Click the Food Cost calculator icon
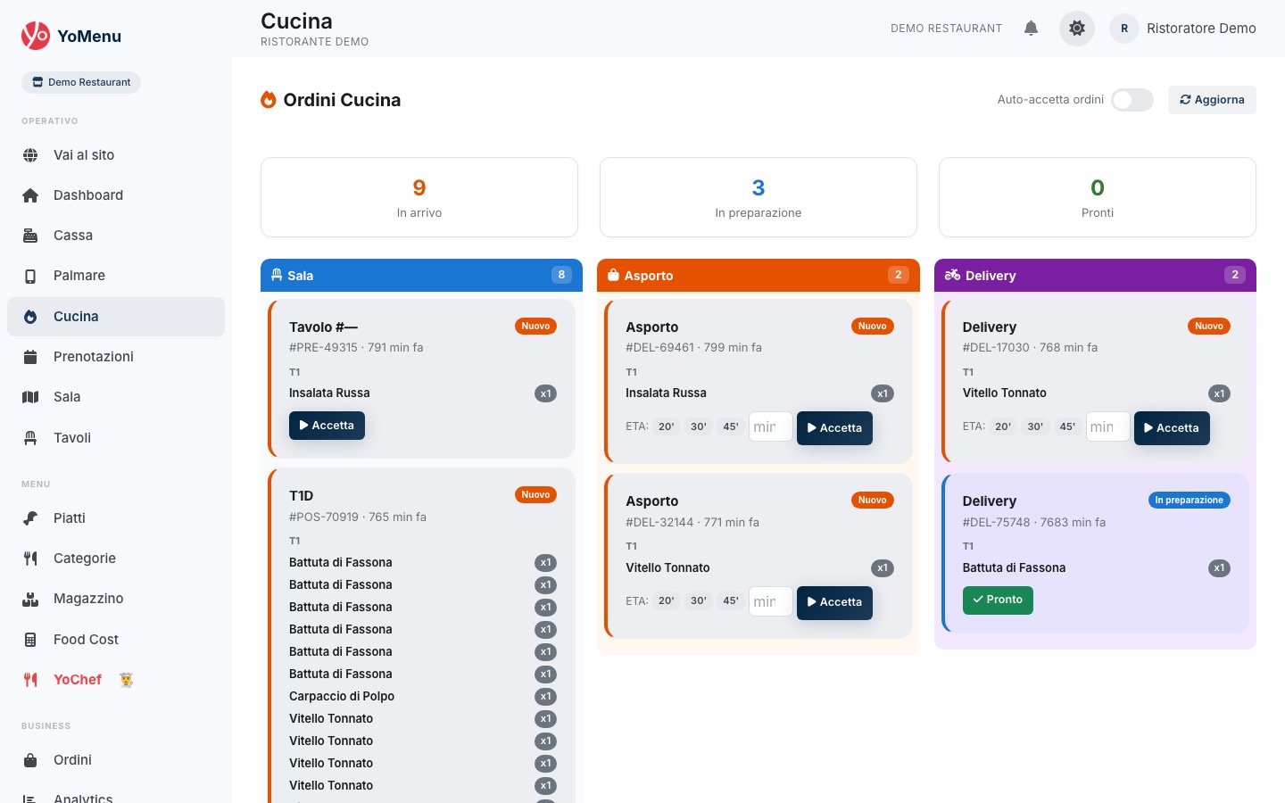The image size is (1285, 803). pos(30,640)
